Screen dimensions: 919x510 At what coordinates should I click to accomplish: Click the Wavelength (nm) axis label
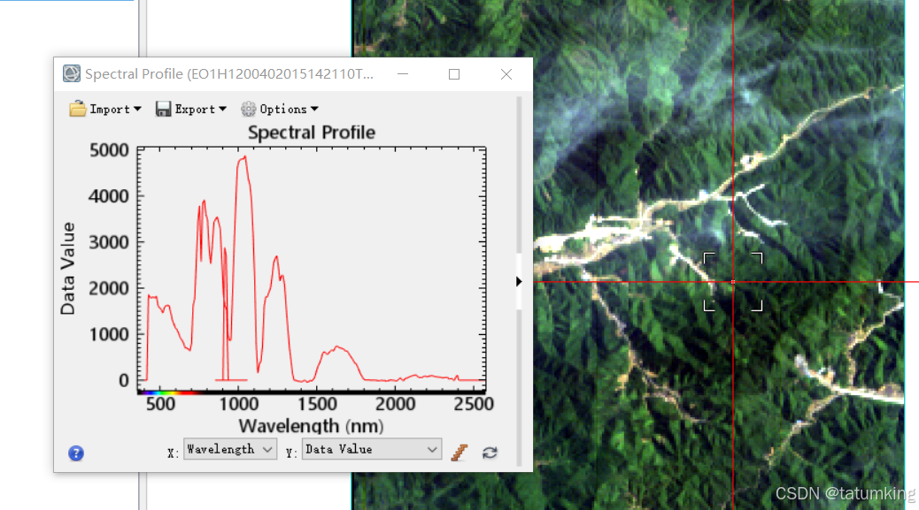click(x=312, y=425)
